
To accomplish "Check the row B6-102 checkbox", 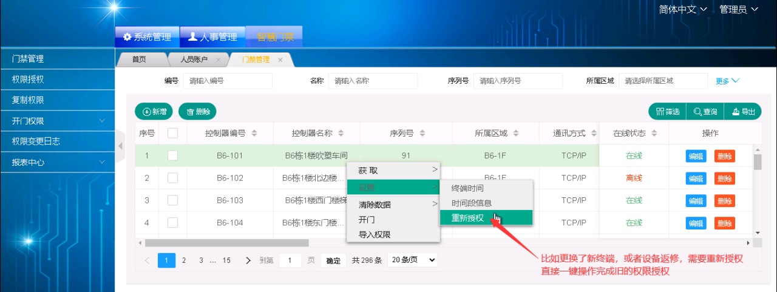I will (172, 178).
